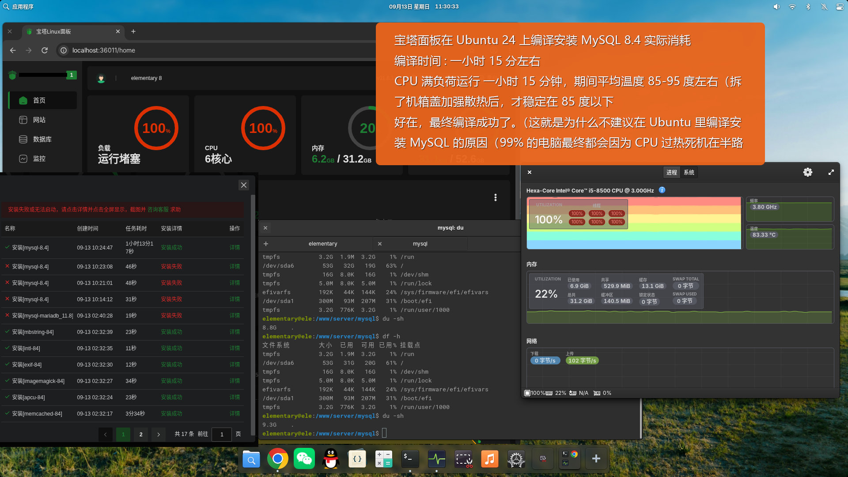
Task: Launch the Screenshot tool from dock
Action: (463, 459)
